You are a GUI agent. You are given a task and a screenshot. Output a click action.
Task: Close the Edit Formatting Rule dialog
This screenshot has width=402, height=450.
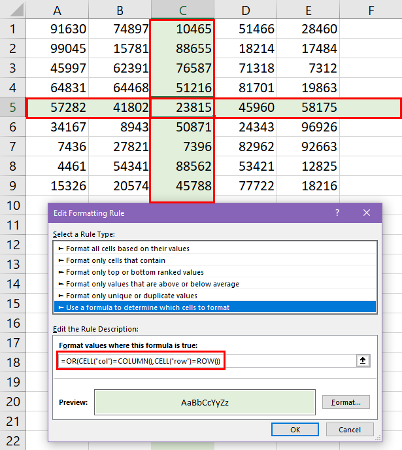pyautogui.click(x=367, y=213)
